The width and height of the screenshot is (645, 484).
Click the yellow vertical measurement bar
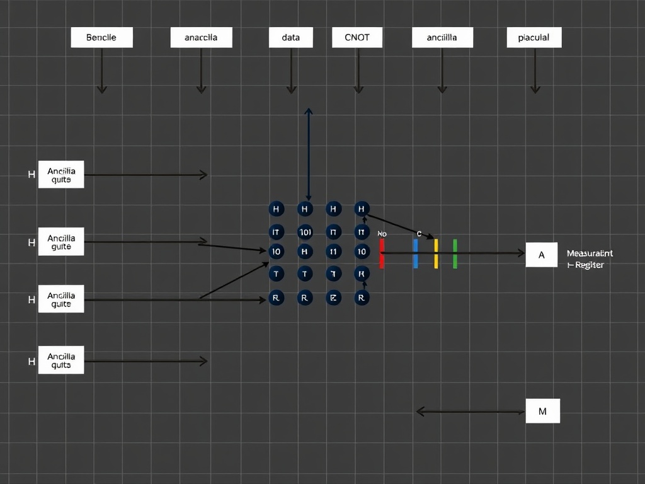[x=436, y=253]
